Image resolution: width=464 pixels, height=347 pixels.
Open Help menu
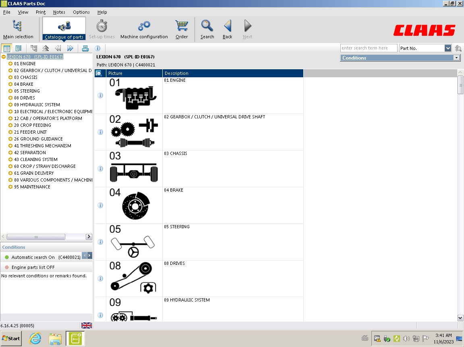(102, 12)
